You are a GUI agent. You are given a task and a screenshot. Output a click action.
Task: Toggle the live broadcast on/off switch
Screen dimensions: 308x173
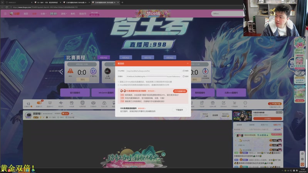tap(39, 103)
